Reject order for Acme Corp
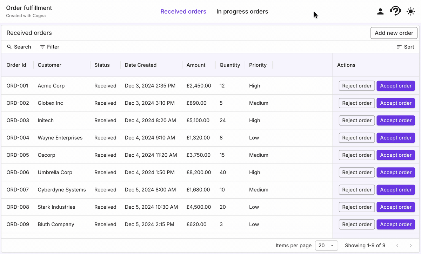The image size is (421, 254). (357, 86)
